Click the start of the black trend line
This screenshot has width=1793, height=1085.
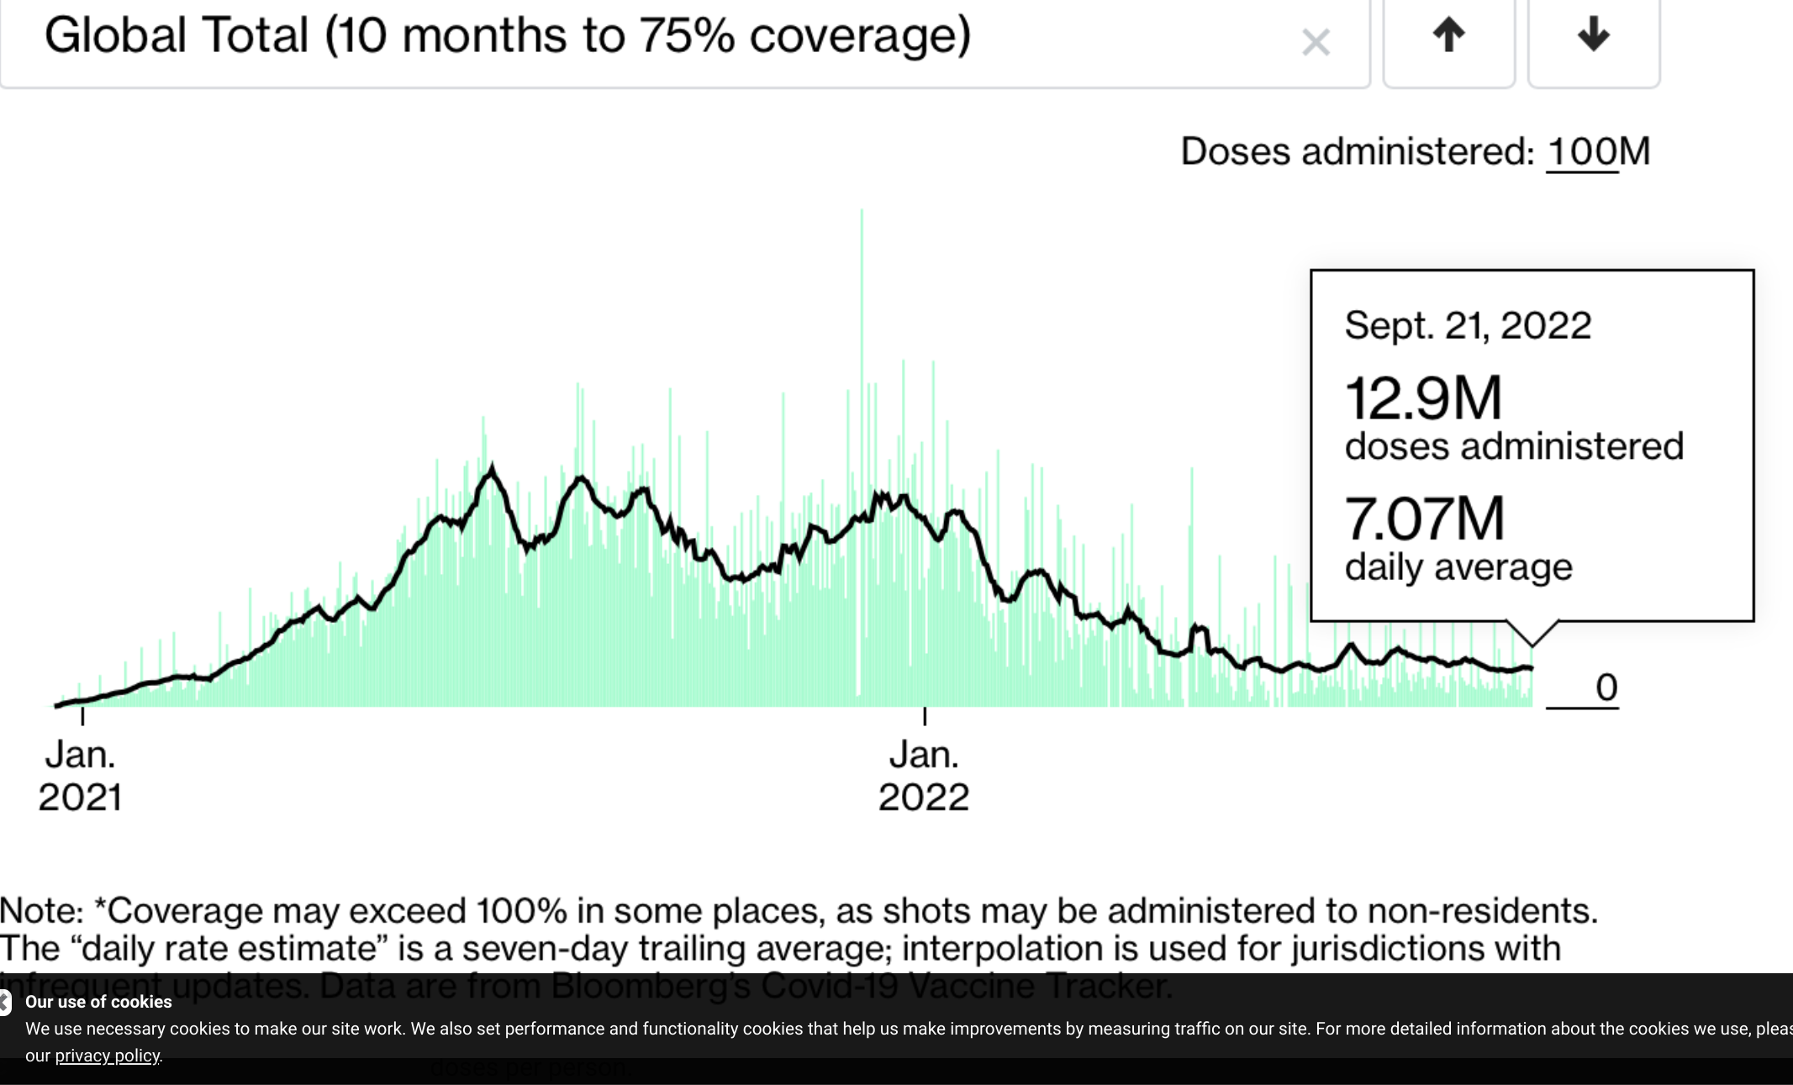[x=59, y=704]
